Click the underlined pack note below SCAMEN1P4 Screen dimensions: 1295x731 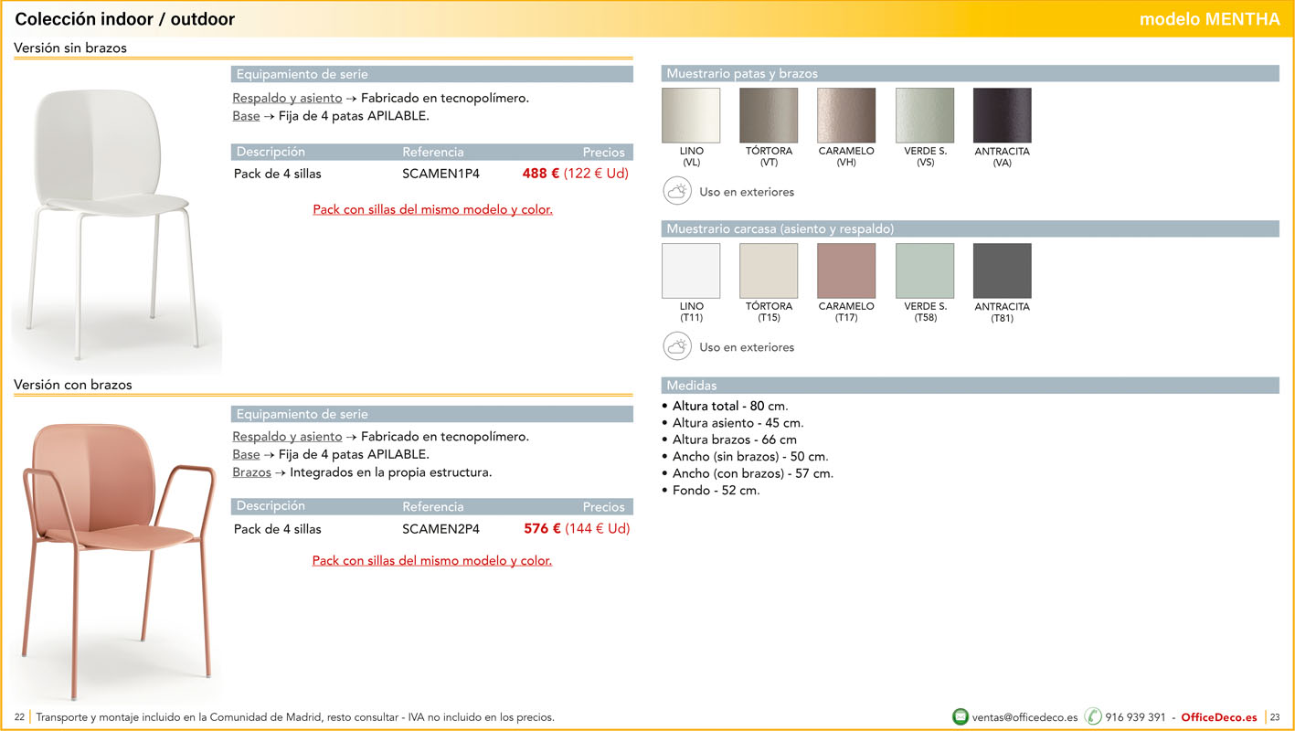pos(432,209)
